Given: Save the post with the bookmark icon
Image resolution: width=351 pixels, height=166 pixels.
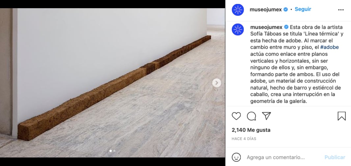Looking at the screenshot, I should click(x=341, y=116).
